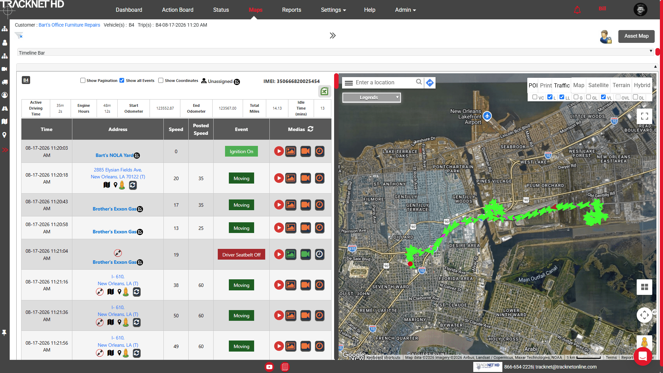Expand the double-chevron arrow beside the trip header
The width and height of the screenshot is (663, 373).
click(x=333, y=36)
